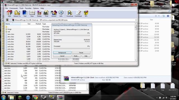
Task: Sort by the Packed column header
Action: (x=36, y=24)
